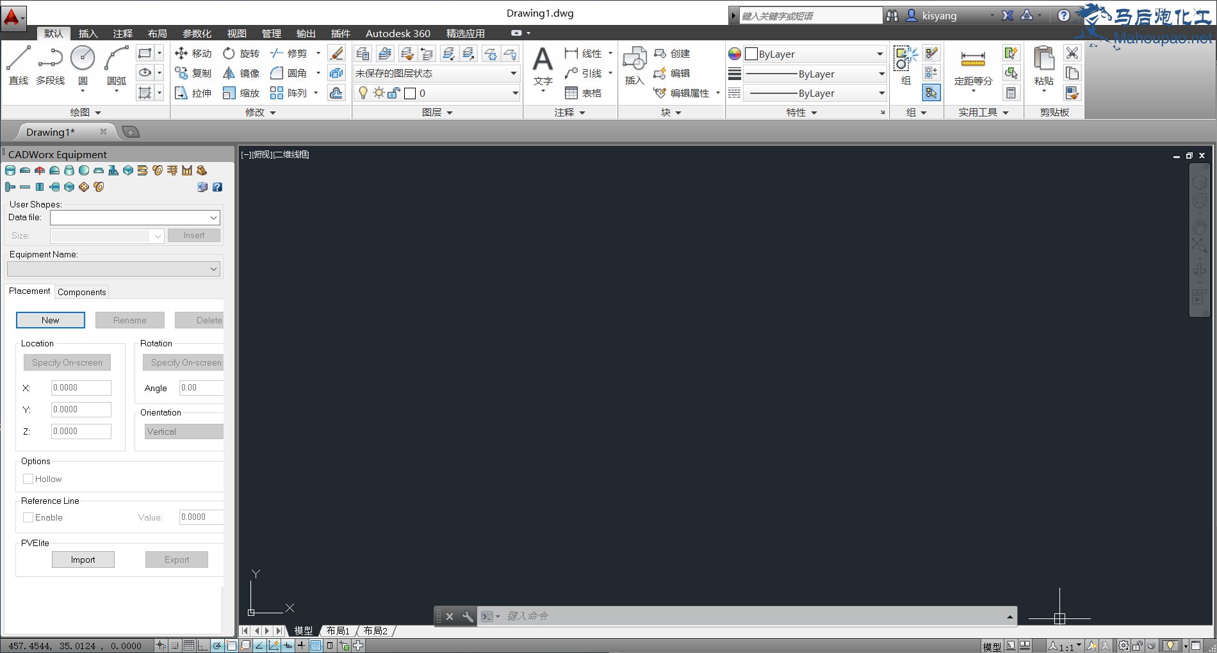
Task: Toggle the Hollow checkbox
Action: pyautogui.click(x=28, y=479)
